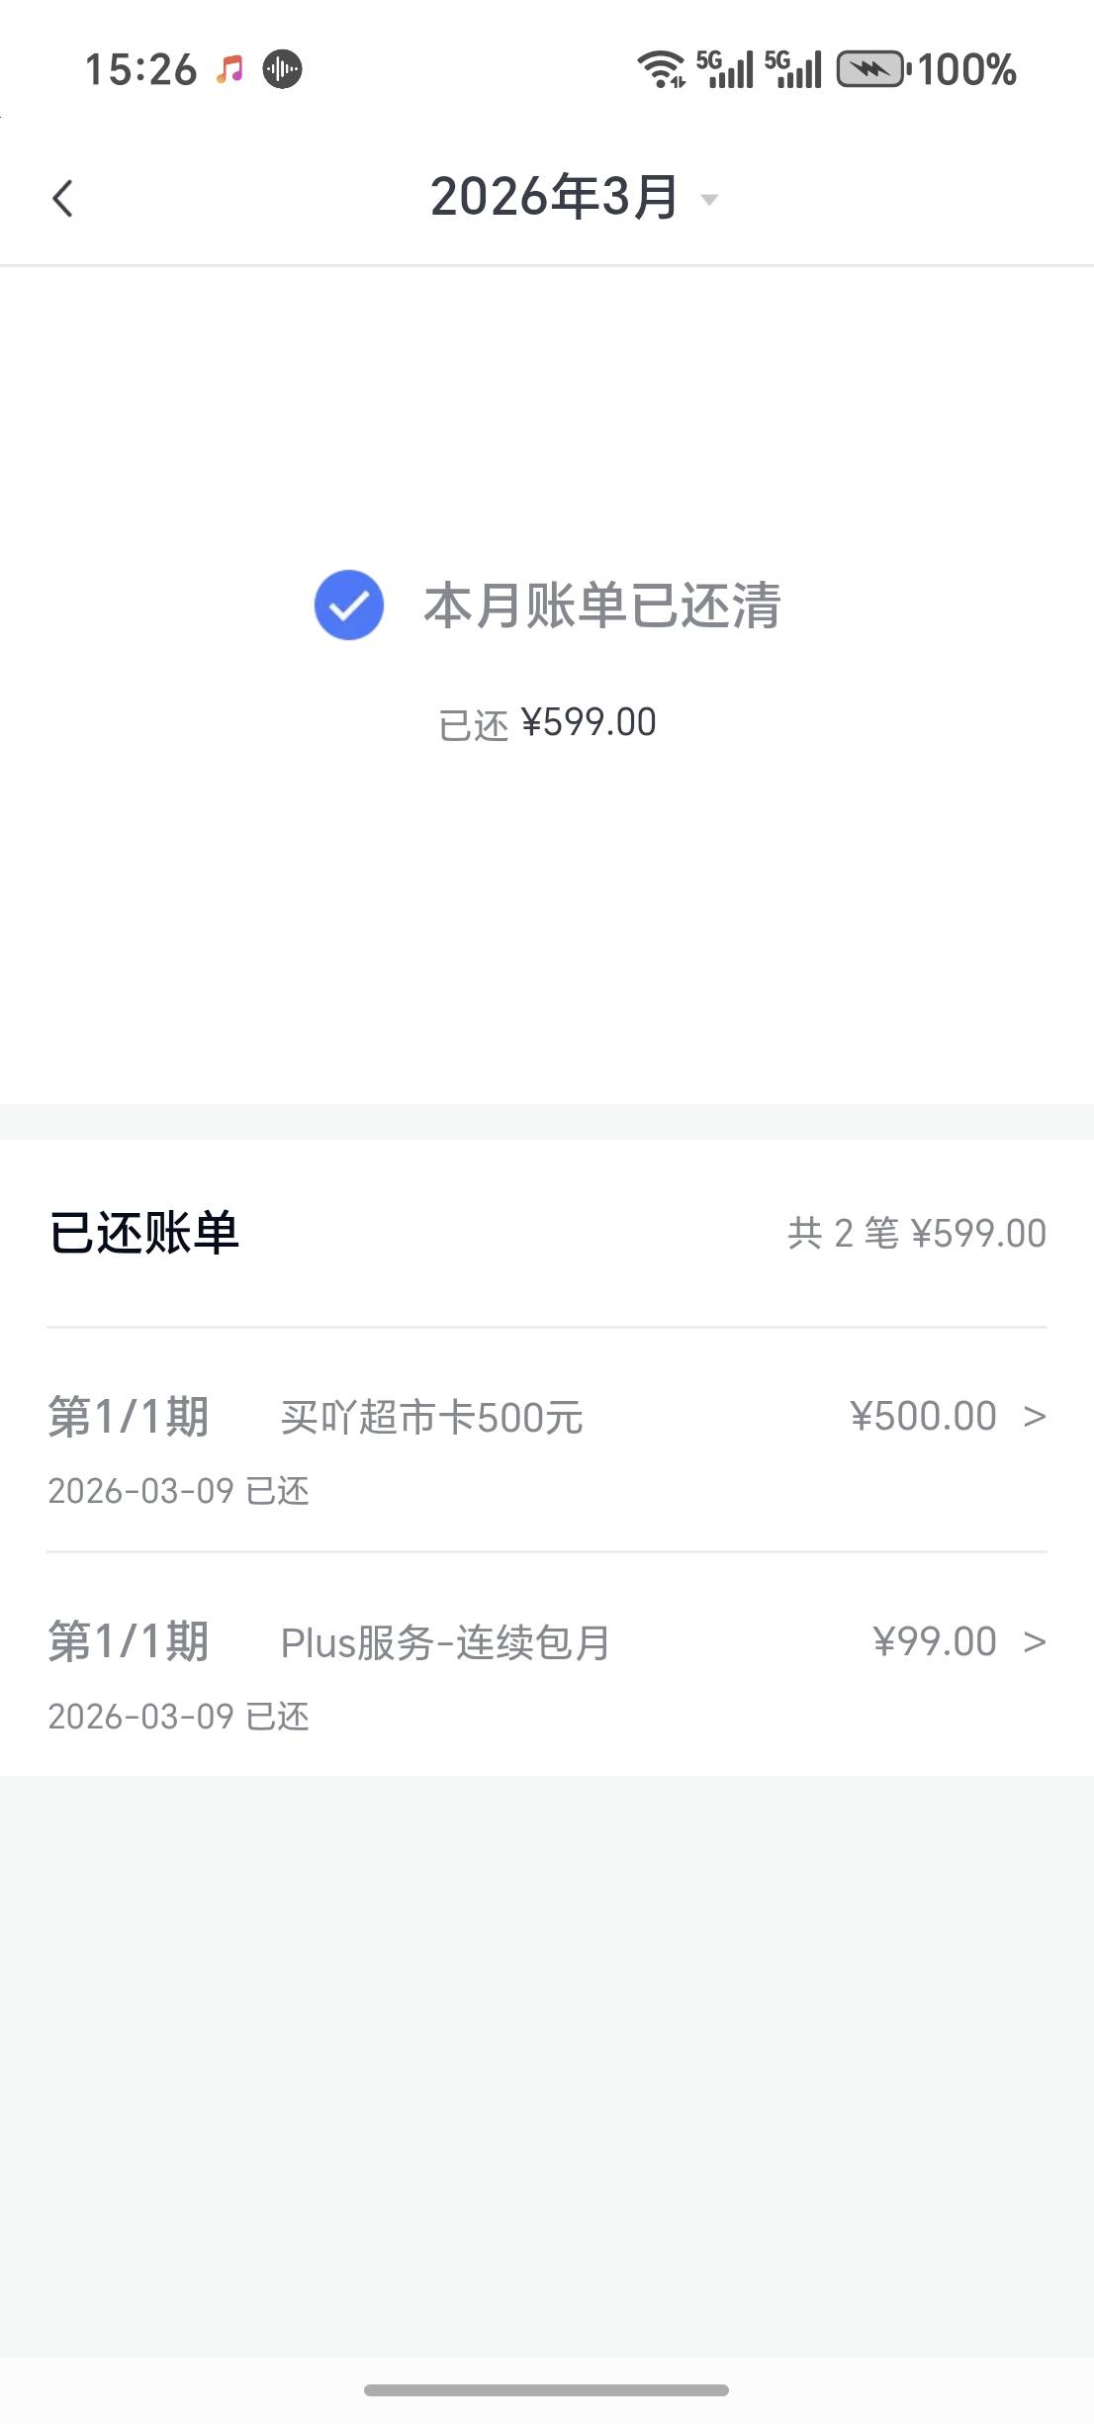This screenshot has height=2424, width=1094.
Task: Tap the 本月账单已还清 status text
Action: point(602,606)
